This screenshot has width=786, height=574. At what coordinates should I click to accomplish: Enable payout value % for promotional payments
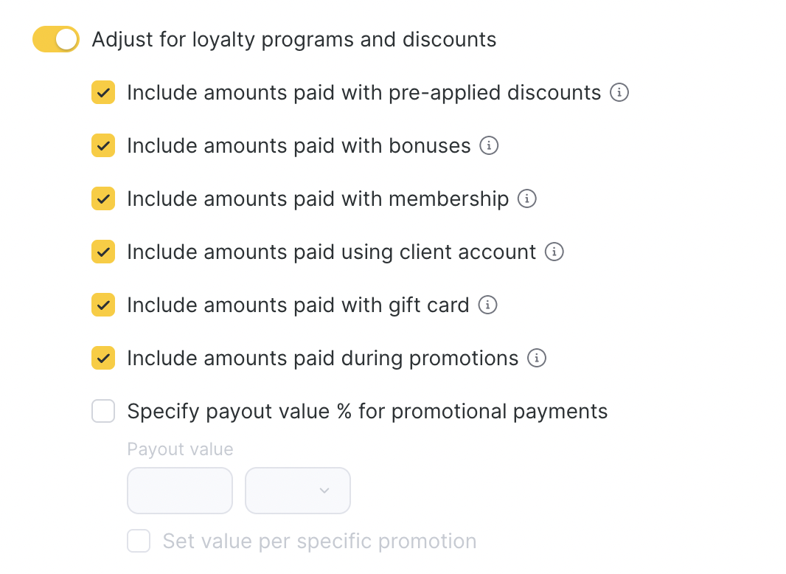click(x=103, y=411)
